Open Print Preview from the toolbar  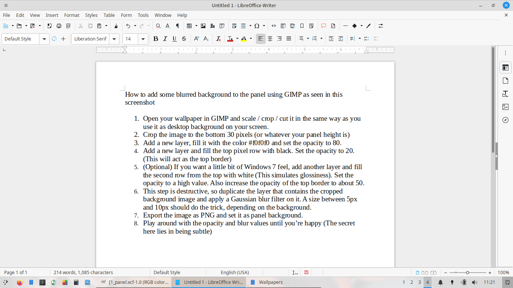pyautogui.click(x=68, y=26)
